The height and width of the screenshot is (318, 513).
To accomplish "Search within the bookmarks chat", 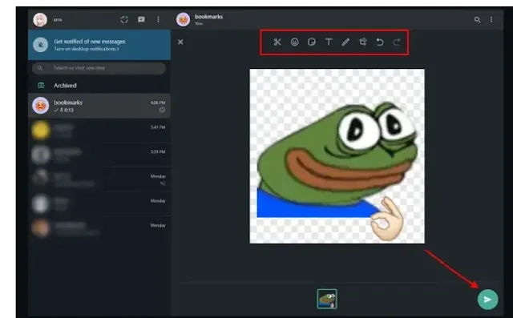I will coord(478,19).
